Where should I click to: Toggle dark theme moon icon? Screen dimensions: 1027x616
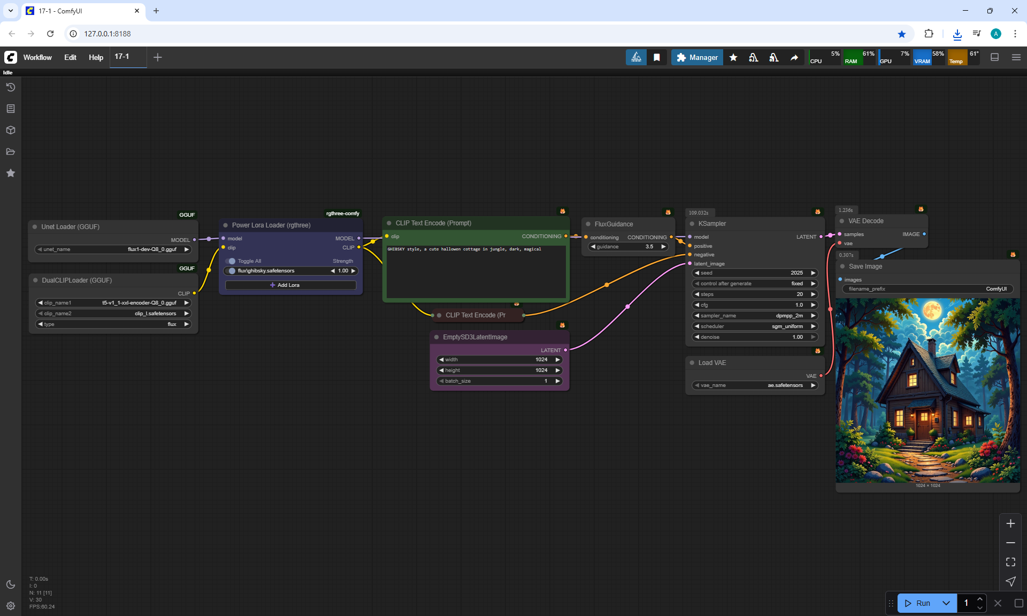click(11, 584)
